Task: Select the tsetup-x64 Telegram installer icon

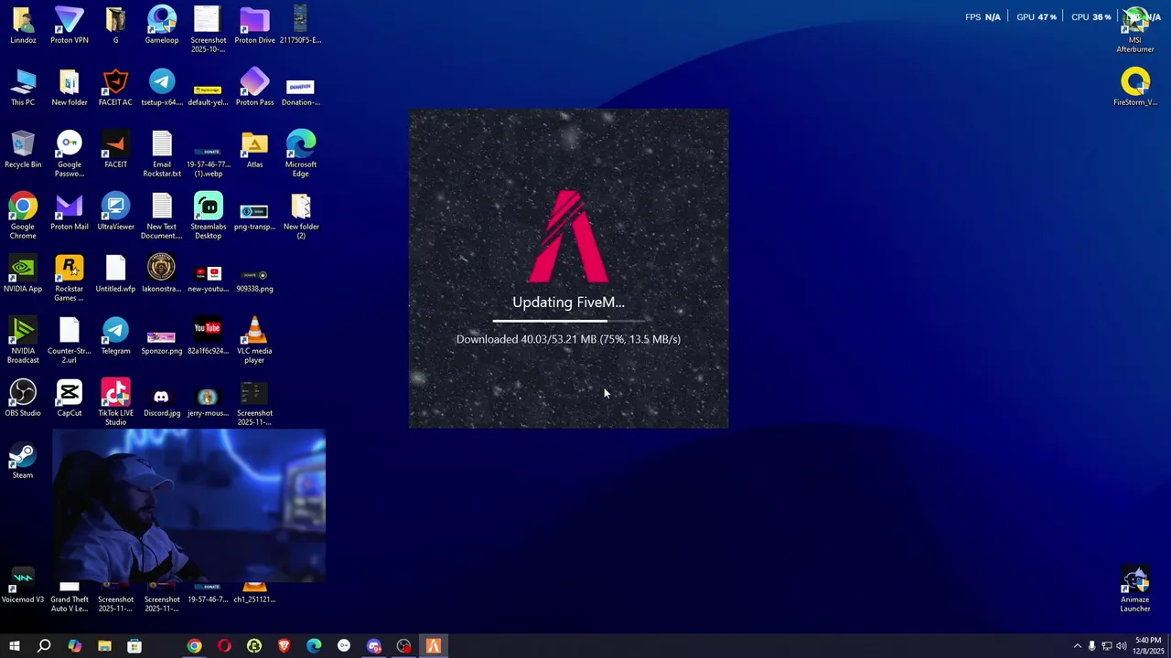Action: click(x=162, y=88)
